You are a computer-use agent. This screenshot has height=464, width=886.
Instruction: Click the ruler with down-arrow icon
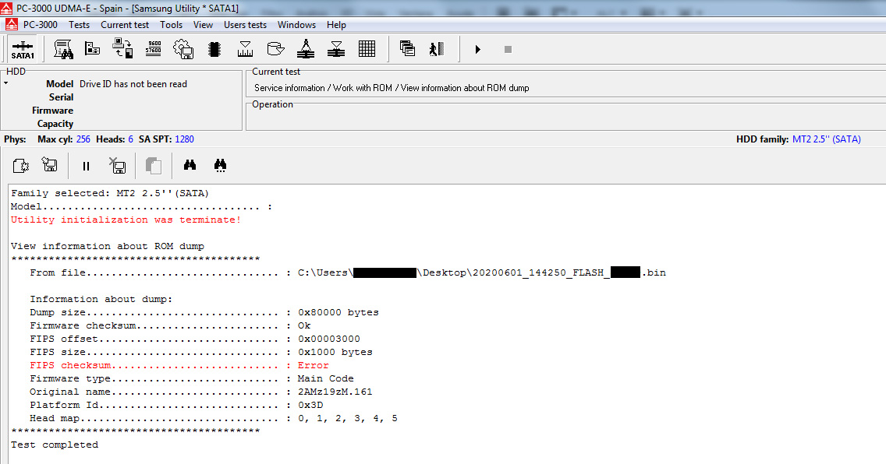(245, 49)
